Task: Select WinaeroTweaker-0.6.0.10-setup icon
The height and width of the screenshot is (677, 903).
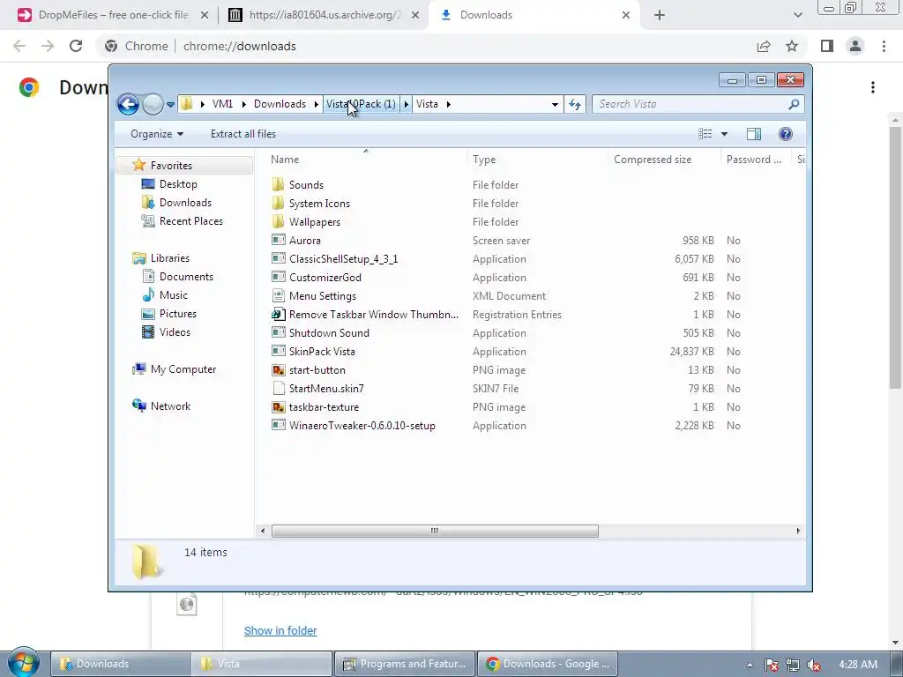Action: coord(278,426)
